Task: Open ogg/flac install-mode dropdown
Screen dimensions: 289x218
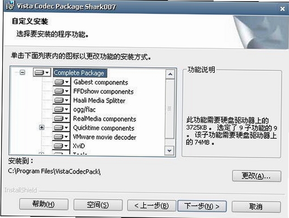Action: point(61,109)
